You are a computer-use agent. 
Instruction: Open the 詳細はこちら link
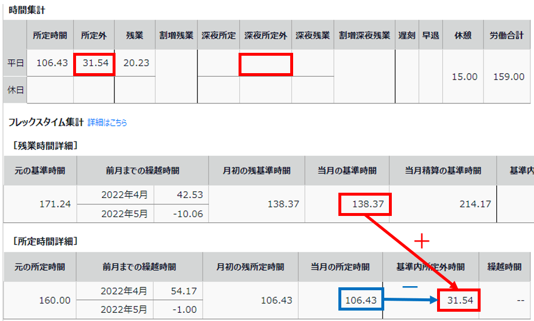107,123
